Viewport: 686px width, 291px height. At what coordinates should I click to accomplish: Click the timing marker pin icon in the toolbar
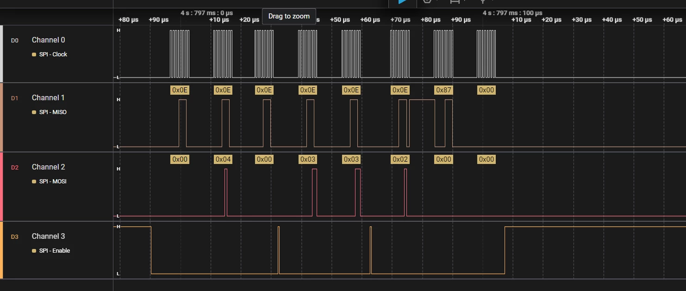[x=483, y=1]
